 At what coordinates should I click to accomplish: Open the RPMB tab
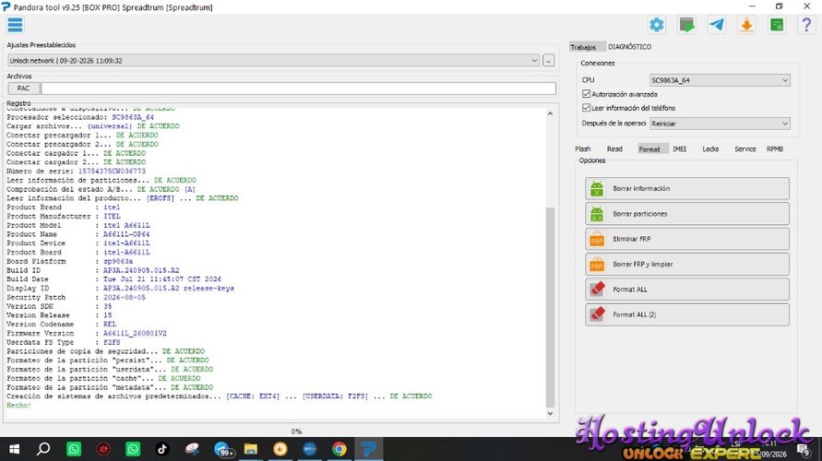(774, 148)
